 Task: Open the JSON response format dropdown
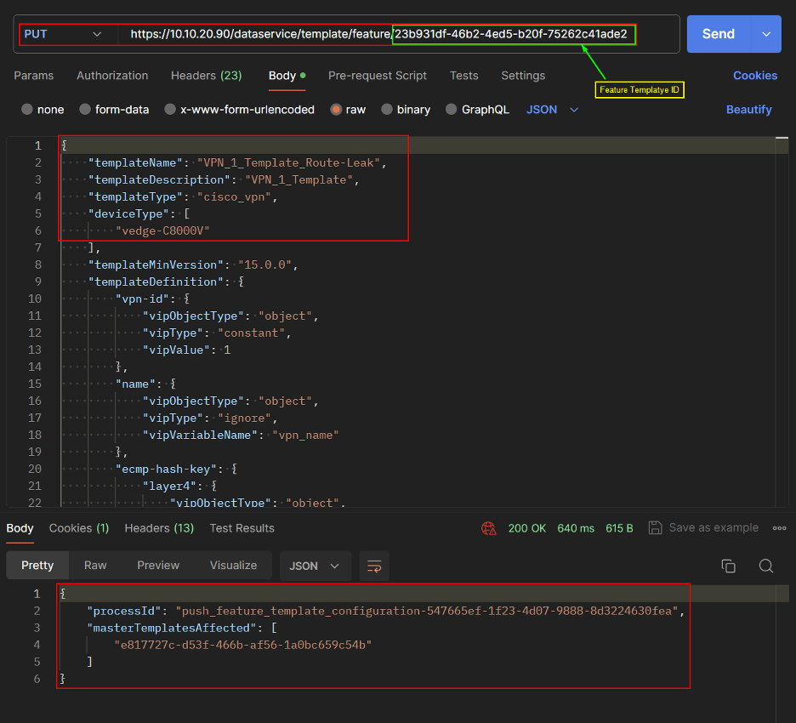(315, 566)
